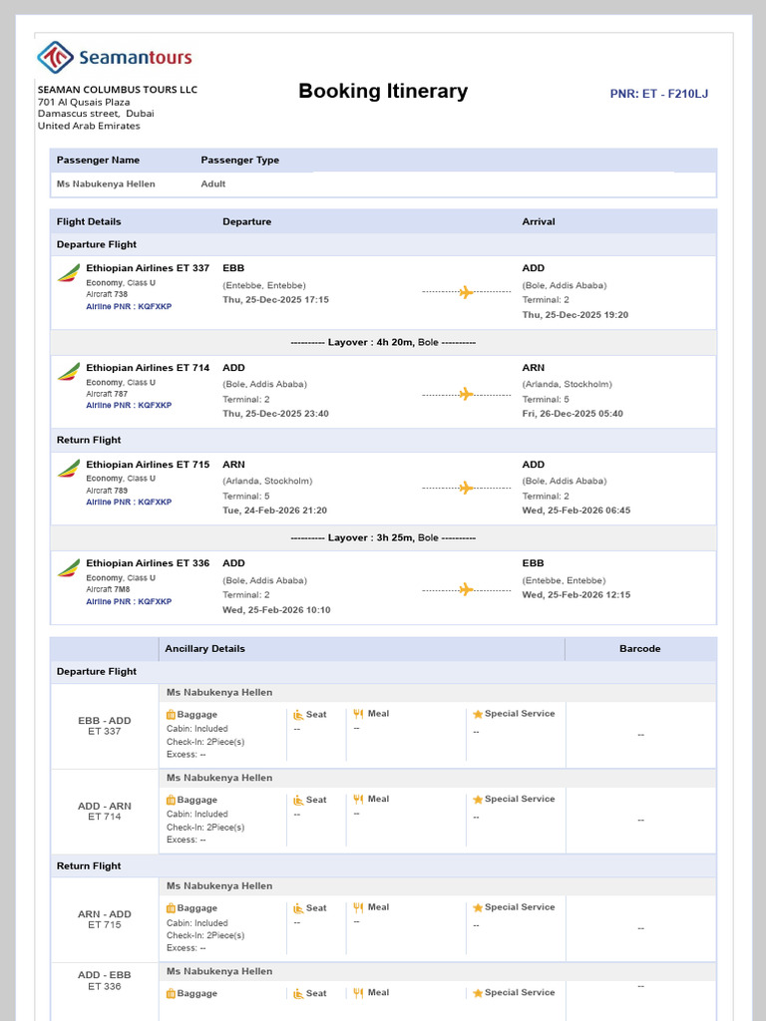Click the plane icon on EBB to ADD route
Screen dimensions: 766x1021
point(466,292)
